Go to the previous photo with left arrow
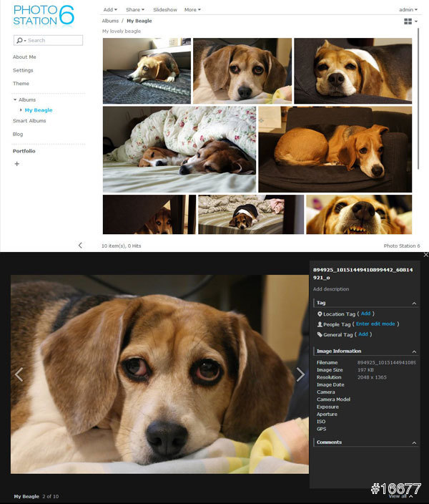 (19, 374)
